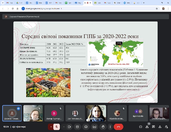The width and height of the screenshot is (171, 132).
Task: Open host controls lock icon
Action: pos(166,127)
